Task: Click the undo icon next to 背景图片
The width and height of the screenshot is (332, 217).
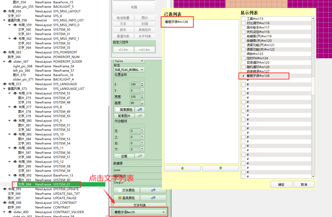Action: point(140,116)
